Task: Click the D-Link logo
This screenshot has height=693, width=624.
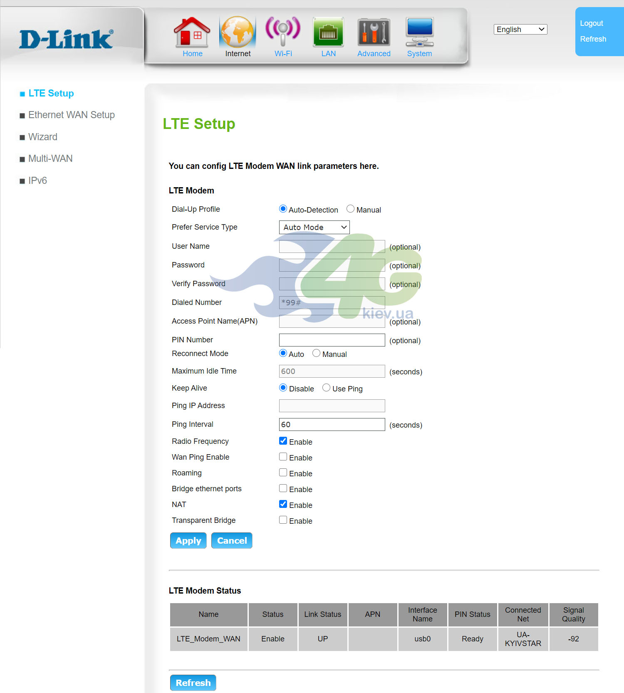Action: pyautogui.click(x=66, y=39)
